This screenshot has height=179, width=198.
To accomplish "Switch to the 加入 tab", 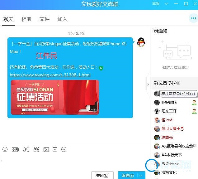I will tap(62, 19).
